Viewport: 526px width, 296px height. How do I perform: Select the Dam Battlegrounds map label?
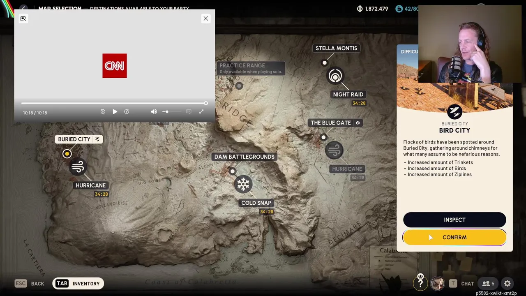(x=244, y=157)
